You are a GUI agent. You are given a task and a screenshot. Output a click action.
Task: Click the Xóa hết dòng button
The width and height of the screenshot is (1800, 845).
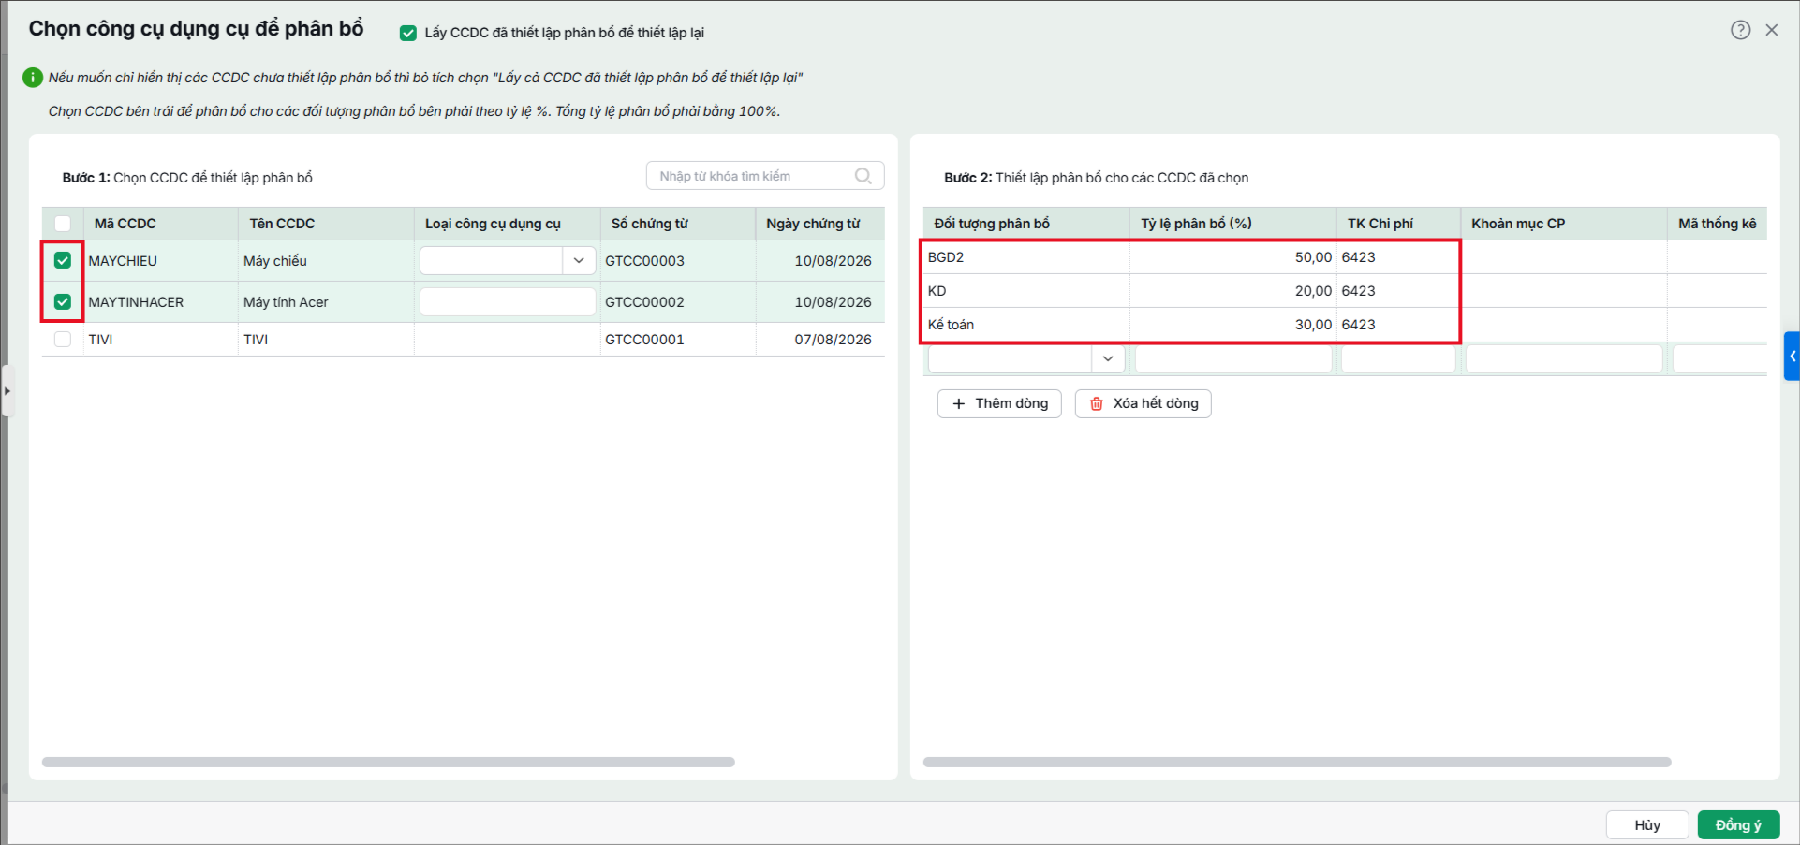tap(1143, 403)
